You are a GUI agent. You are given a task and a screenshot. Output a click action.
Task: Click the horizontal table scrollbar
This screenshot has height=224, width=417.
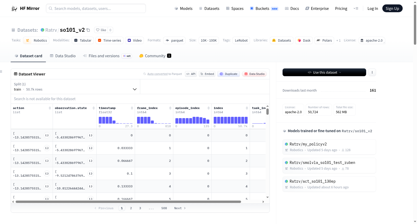coord(128,202)
